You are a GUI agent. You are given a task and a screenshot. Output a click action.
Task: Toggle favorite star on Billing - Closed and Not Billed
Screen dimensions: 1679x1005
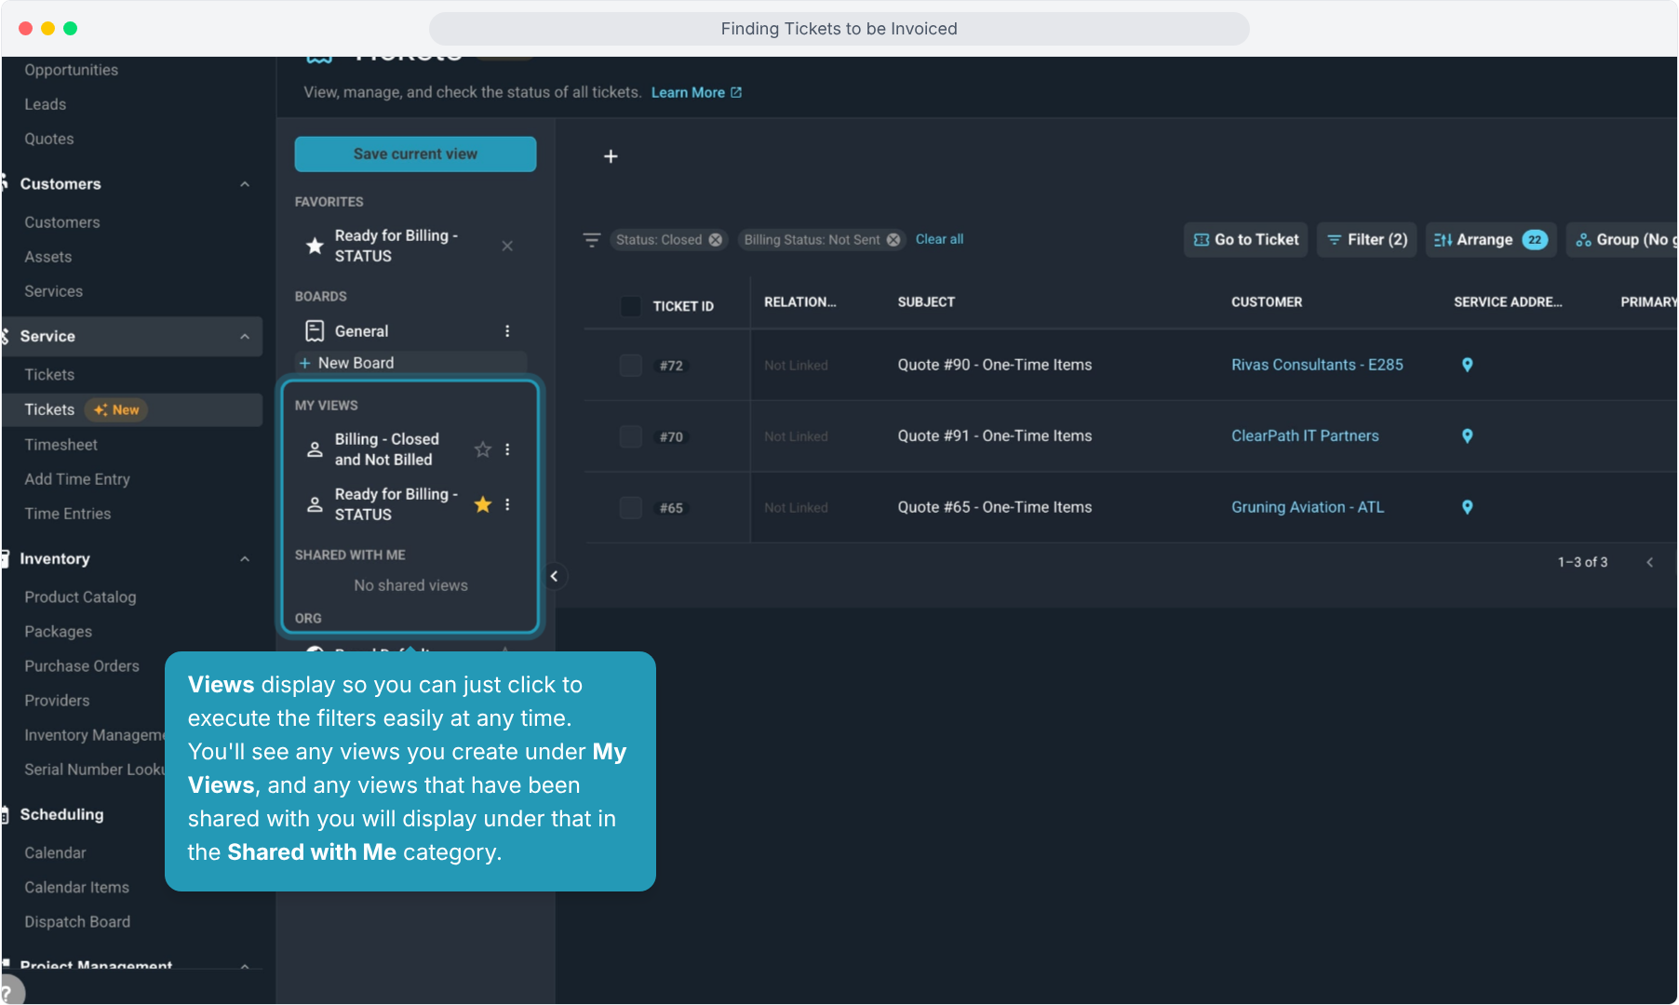point(482,449)
